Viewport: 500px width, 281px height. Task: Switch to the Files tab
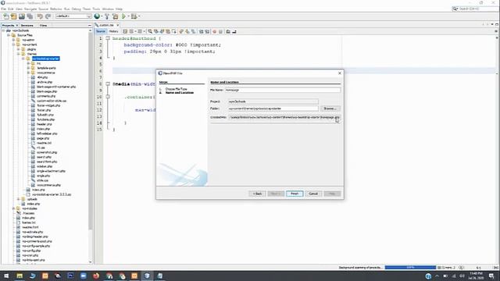coord(44,25)
